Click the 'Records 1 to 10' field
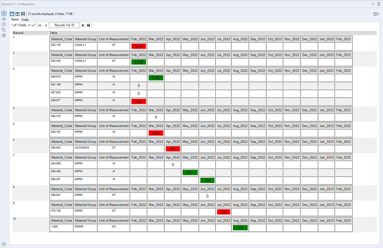Screen dimensions: 383x248 (x=64, y=25)
